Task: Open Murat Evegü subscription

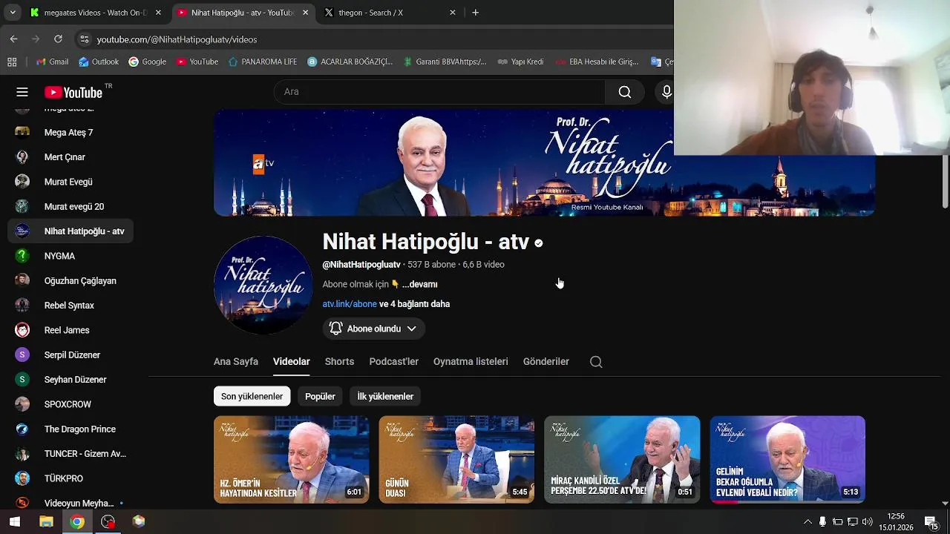Action: pyautogui.click(x=71, y=182)
